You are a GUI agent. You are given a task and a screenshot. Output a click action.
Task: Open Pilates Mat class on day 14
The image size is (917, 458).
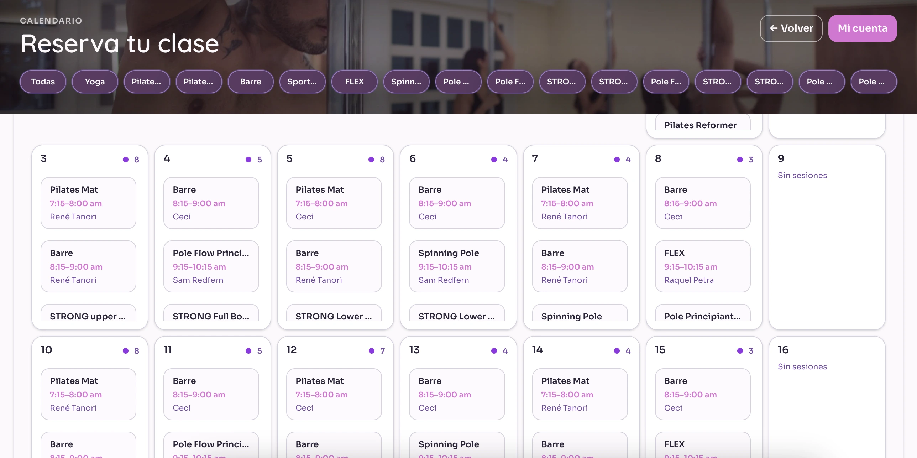coord(580,394)
